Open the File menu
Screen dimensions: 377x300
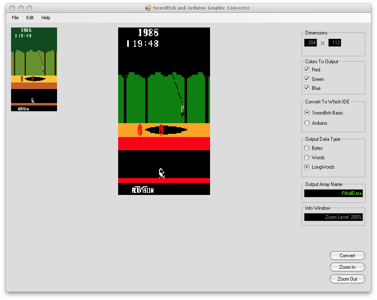pyautogui.click(x=15, y=18)
